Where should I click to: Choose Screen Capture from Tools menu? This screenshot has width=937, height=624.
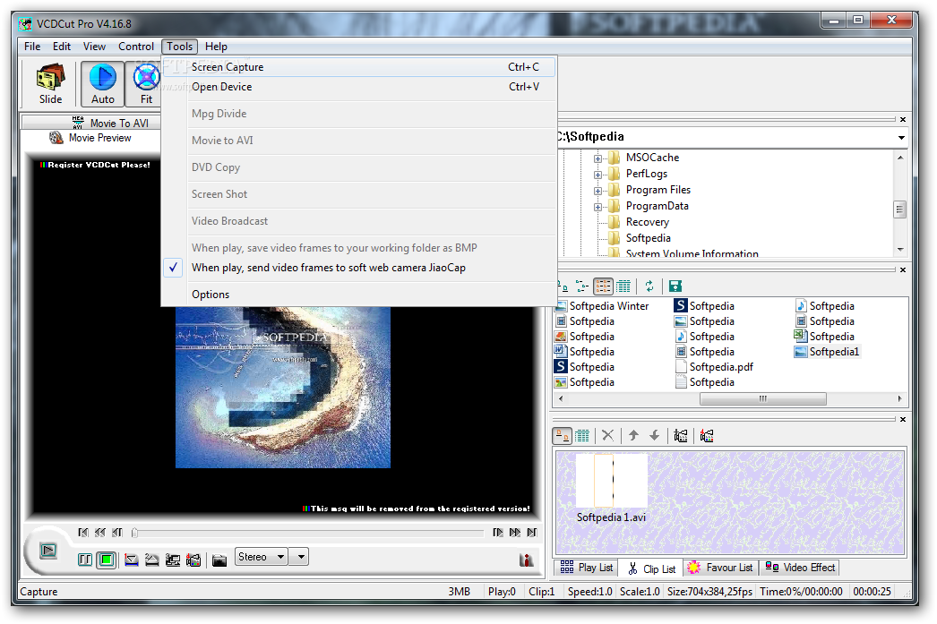click(x=359, y=67)
